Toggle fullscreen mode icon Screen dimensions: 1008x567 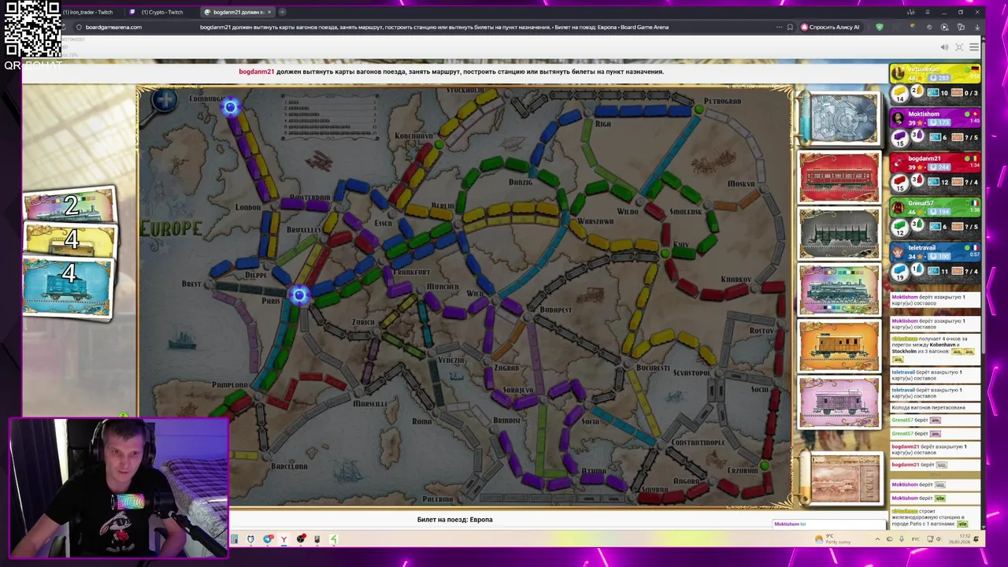(959, 47)
